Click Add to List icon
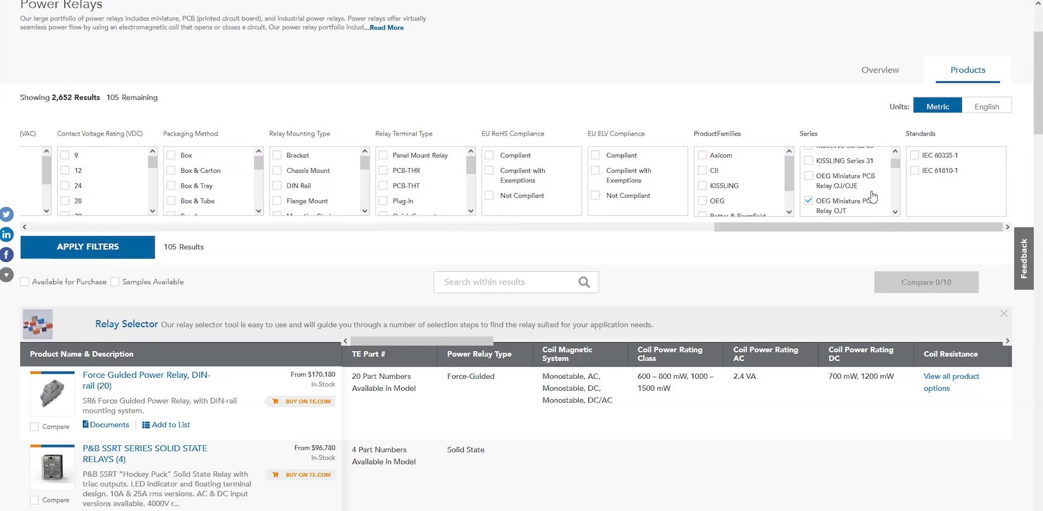 [x=146, y=425]
